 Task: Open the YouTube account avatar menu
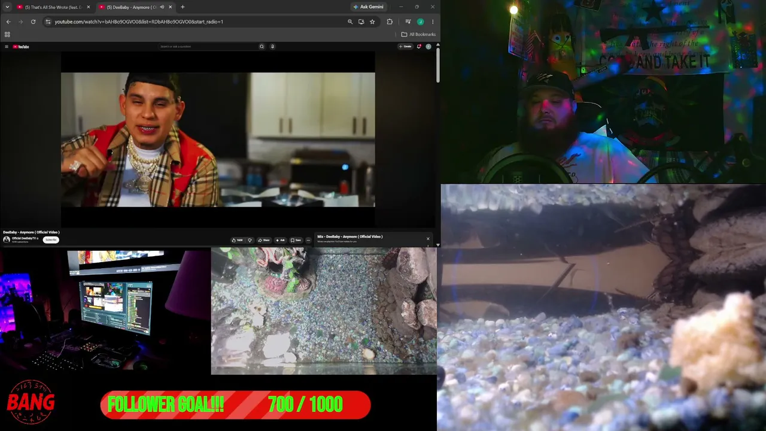[428, 47]
